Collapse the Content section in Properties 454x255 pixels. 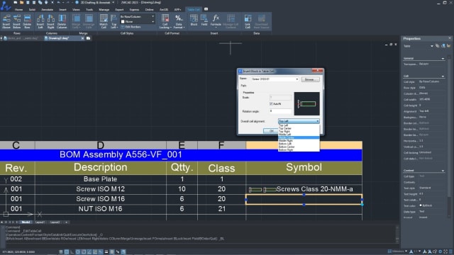443,171
